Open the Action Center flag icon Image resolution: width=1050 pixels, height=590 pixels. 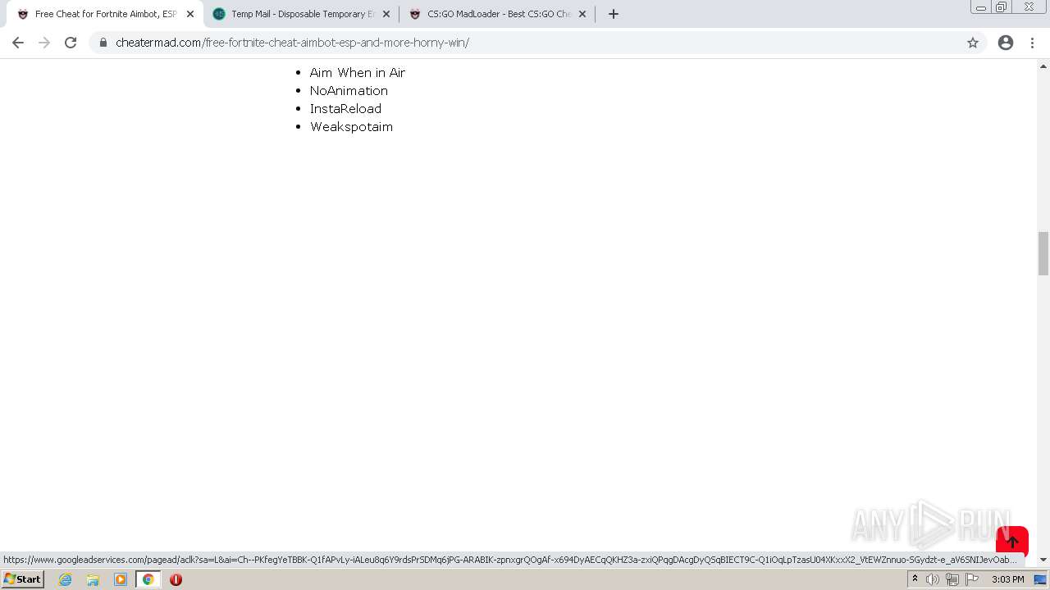click(972, 579)
